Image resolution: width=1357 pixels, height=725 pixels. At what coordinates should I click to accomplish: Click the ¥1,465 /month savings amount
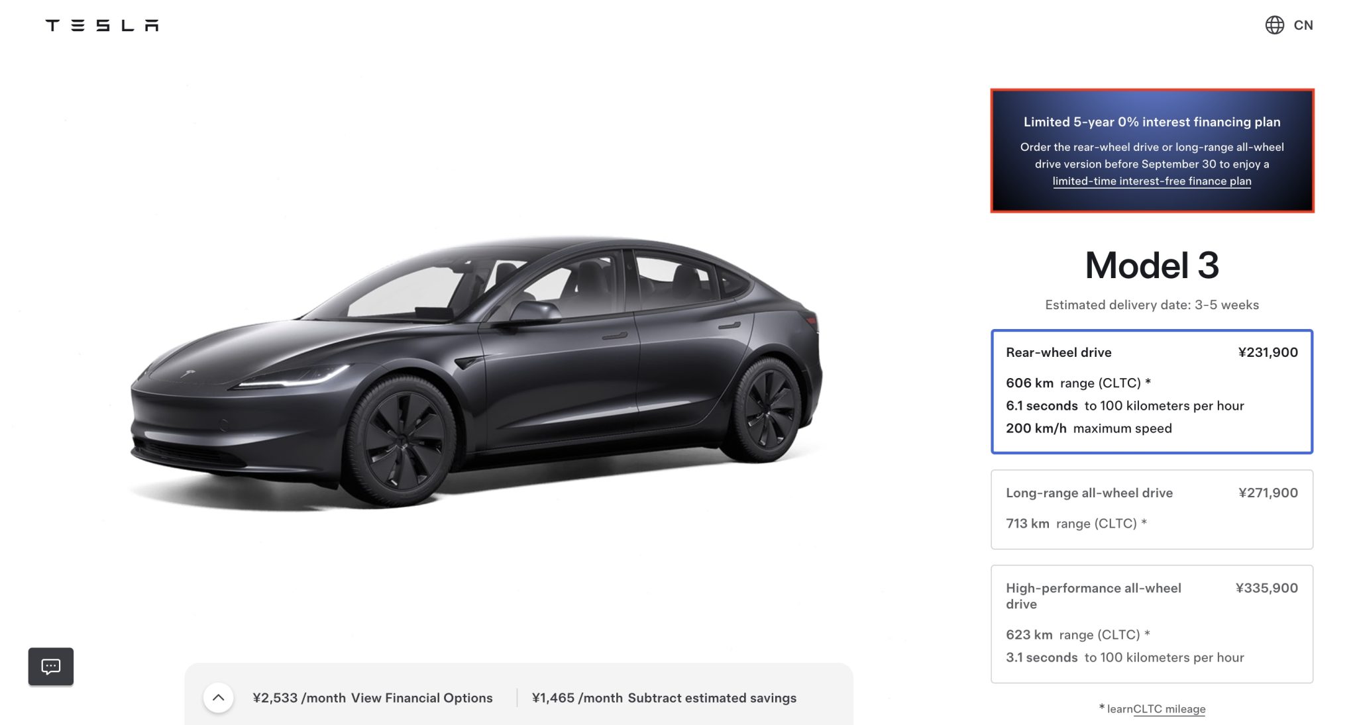click(x=577, y=698)
